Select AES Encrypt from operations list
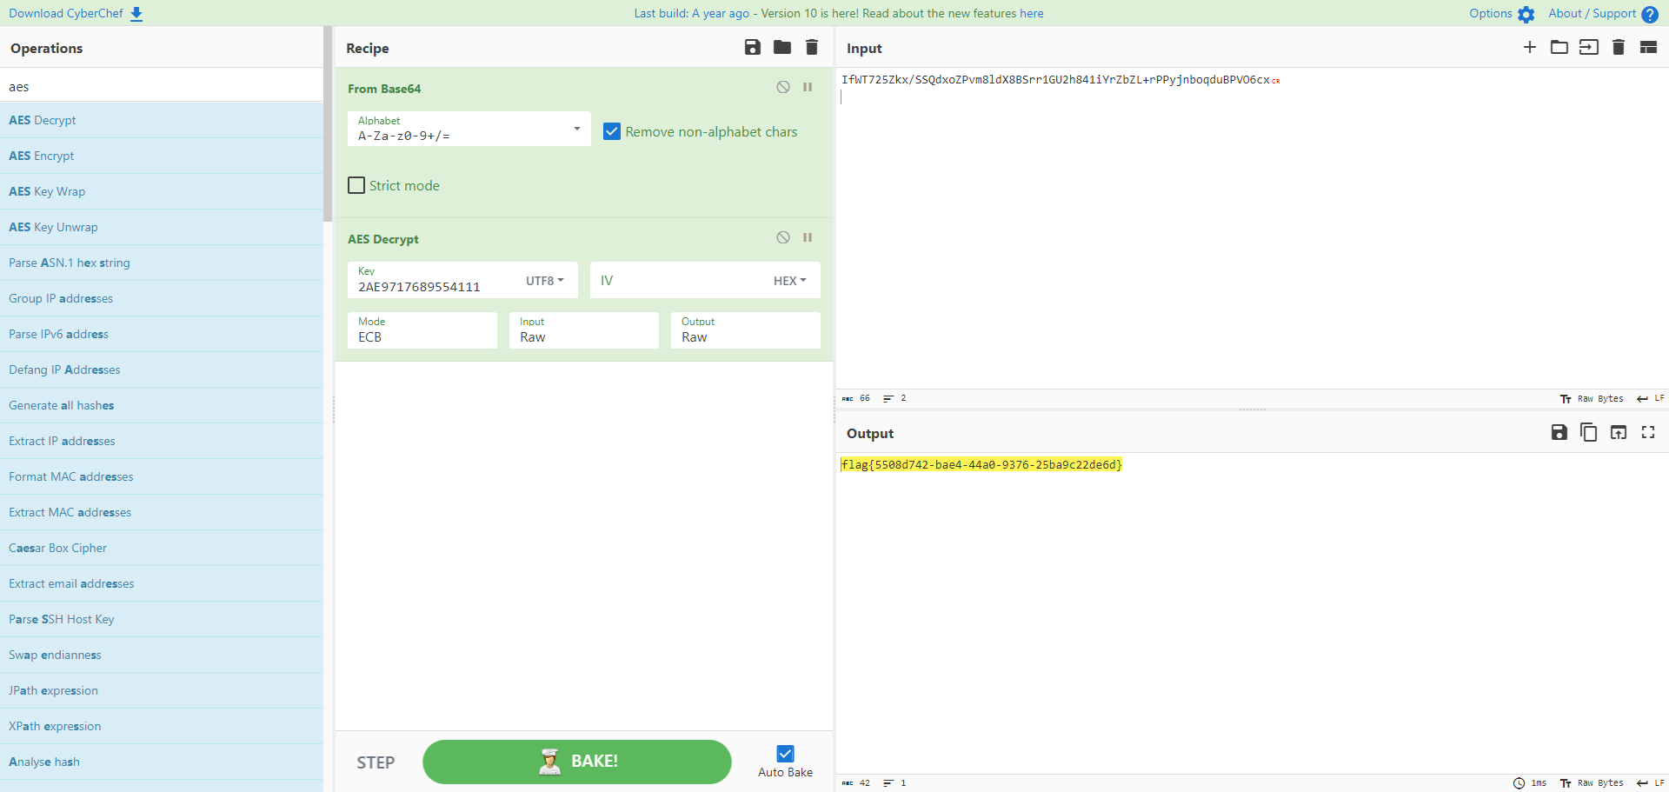1669x792 pixels. [x=42, y=156]
